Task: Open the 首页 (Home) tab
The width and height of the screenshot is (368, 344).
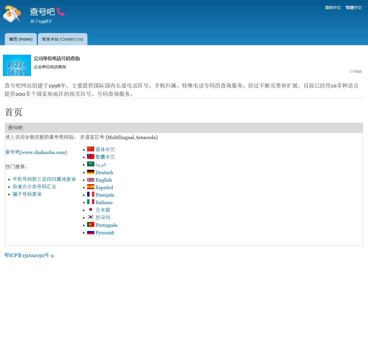Action: [x=21, y=39]
